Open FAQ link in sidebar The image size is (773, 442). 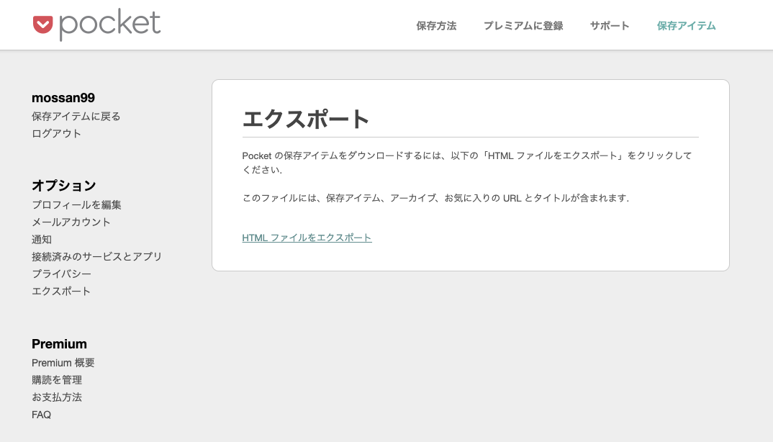[x=42, y=415]
